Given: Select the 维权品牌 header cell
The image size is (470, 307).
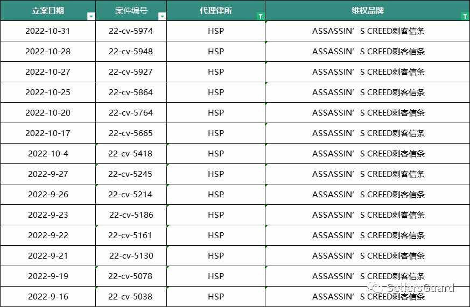Looking at the screenshot, I should pos(368,10).
